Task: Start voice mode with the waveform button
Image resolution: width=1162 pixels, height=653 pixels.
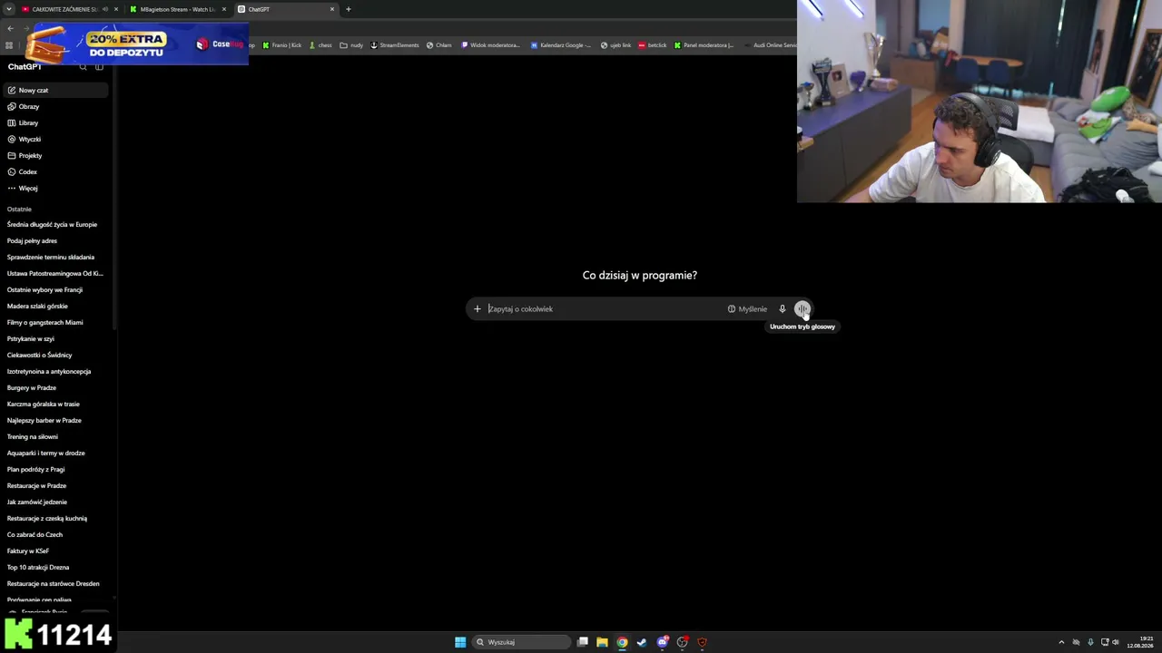Action: click(803, 309)
